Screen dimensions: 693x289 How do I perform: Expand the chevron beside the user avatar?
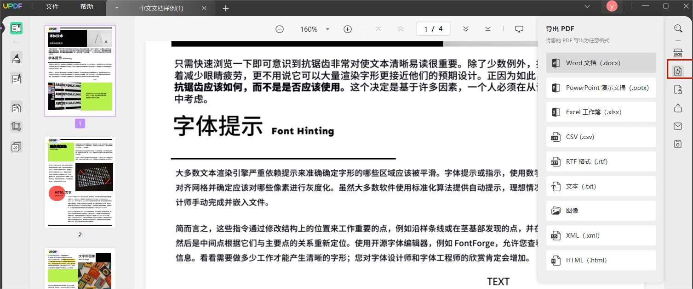point(587,6)
